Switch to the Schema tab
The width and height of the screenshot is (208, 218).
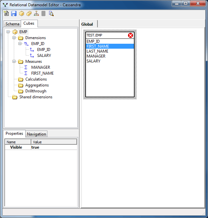[12, 24]
